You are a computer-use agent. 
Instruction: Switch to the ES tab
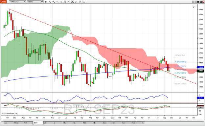coord(8,123)
